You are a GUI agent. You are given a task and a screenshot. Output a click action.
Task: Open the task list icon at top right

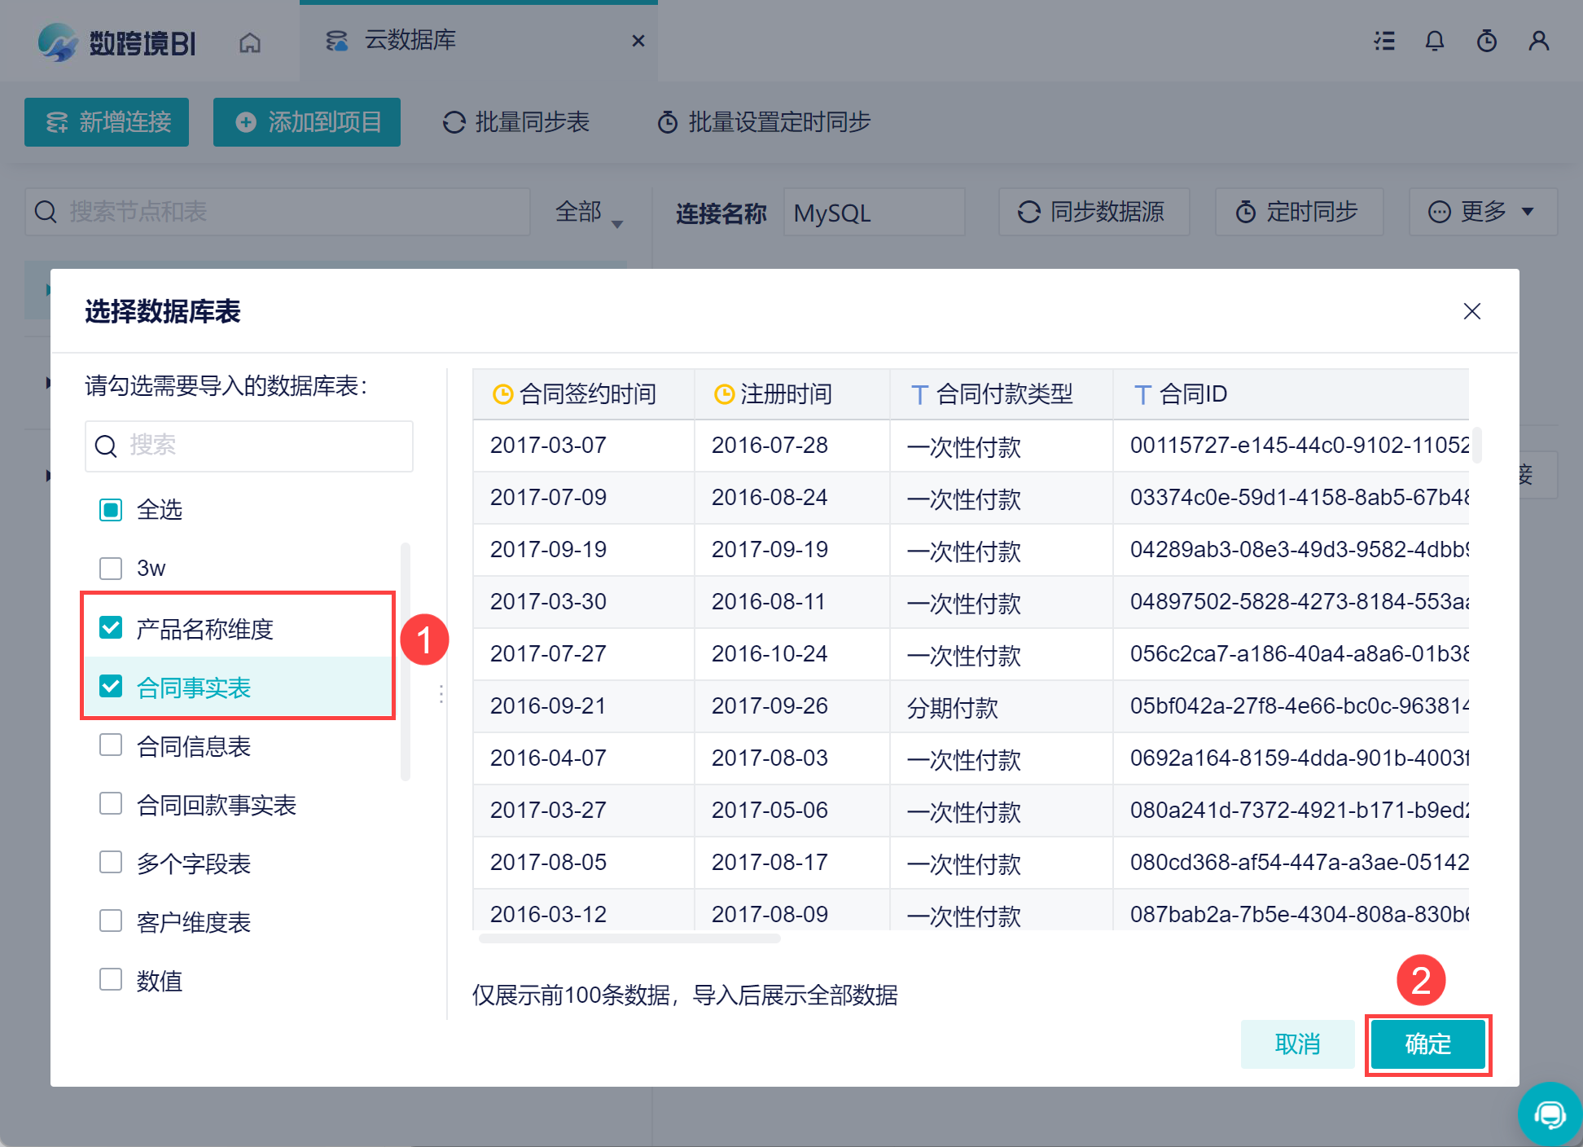1383,41
